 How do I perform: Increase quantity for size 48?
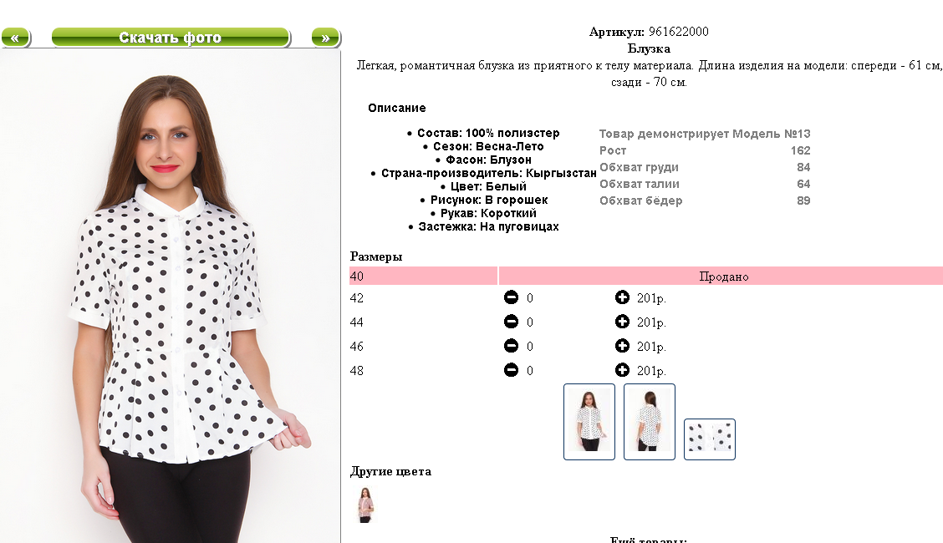coord(623,370)
